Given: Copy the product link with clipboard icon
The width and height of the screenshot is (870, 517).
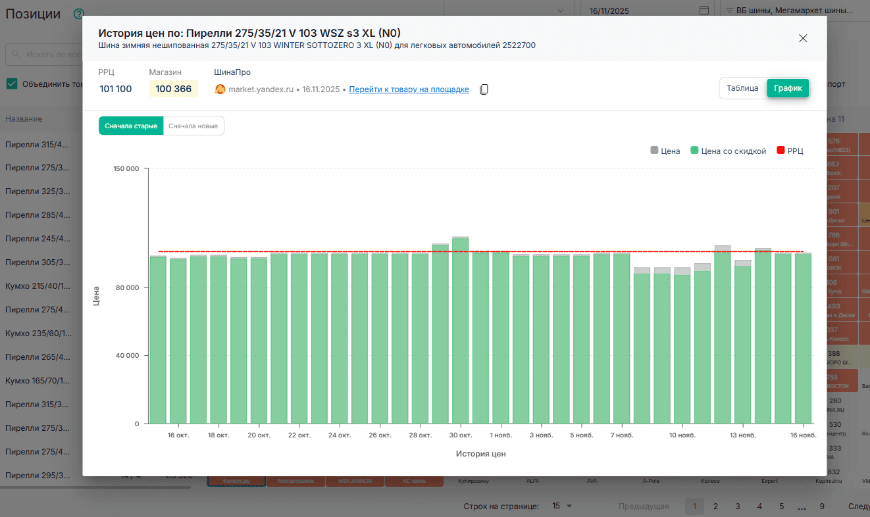Looking at the screenshot, I should click(x=484, y=89).
